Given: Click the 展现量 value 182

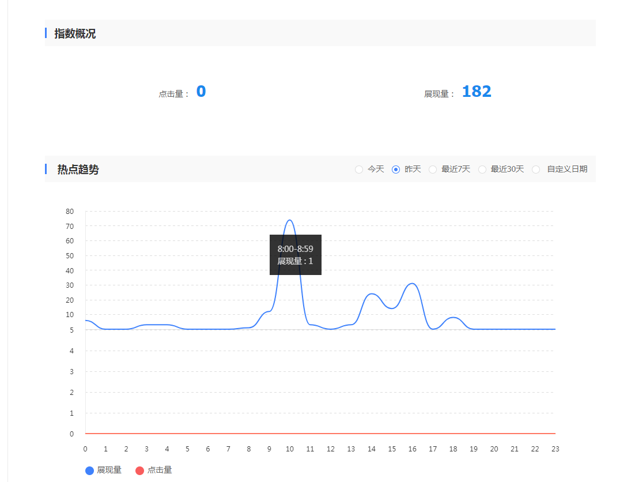Looking at the screenshot, I should click(x=477, y=92).
